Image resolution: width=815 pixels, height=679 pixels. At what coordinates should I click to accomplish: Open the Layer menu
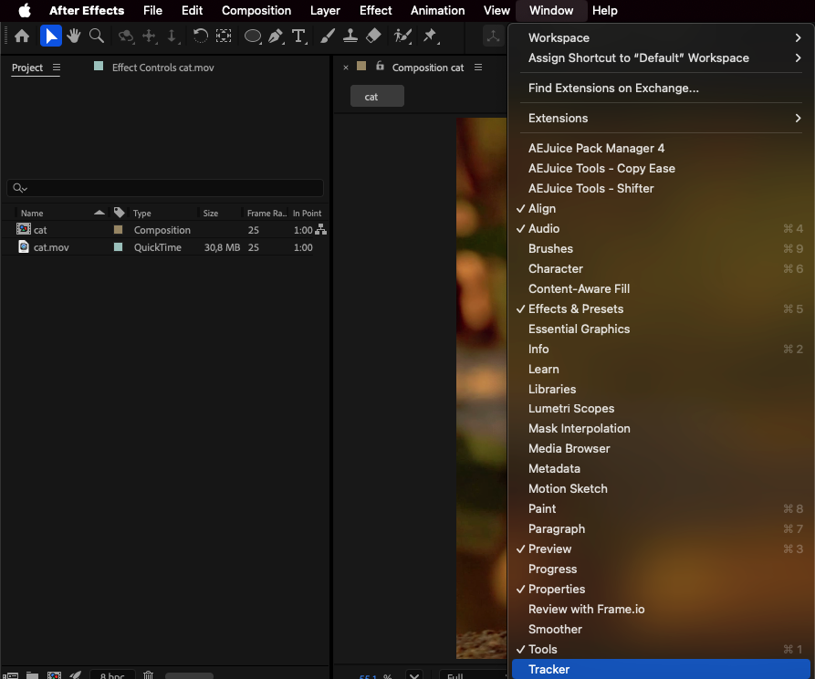(x=325, y=10)
